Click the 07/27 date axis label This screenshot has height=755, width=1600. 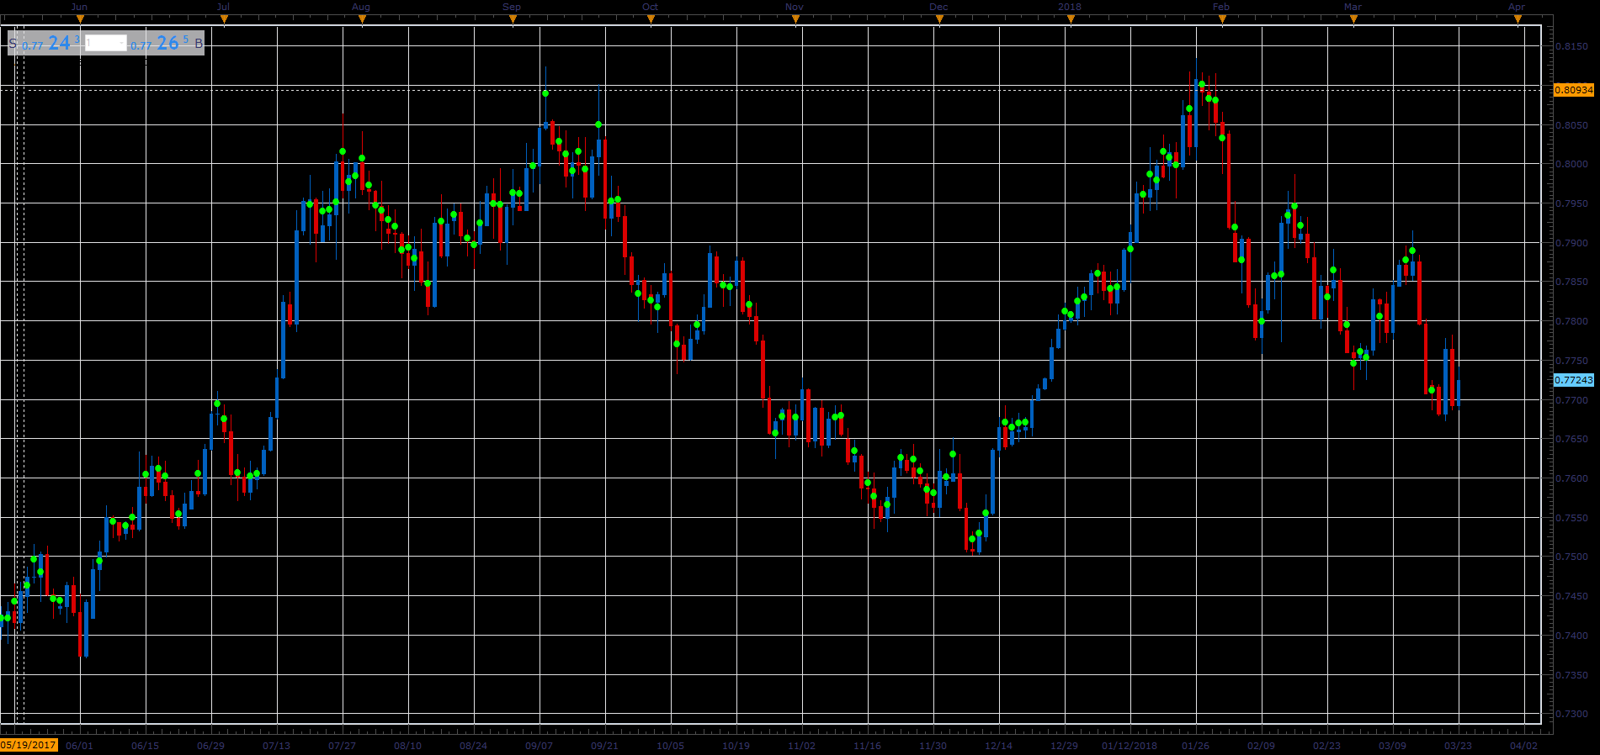[x=342, y=746]
